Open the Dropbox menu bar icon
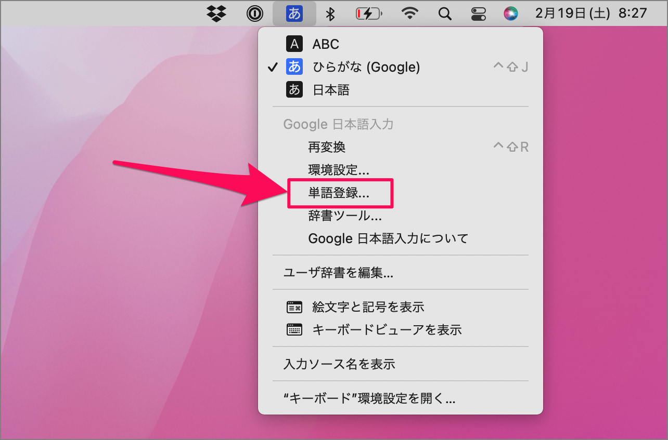 coord(215,14)
